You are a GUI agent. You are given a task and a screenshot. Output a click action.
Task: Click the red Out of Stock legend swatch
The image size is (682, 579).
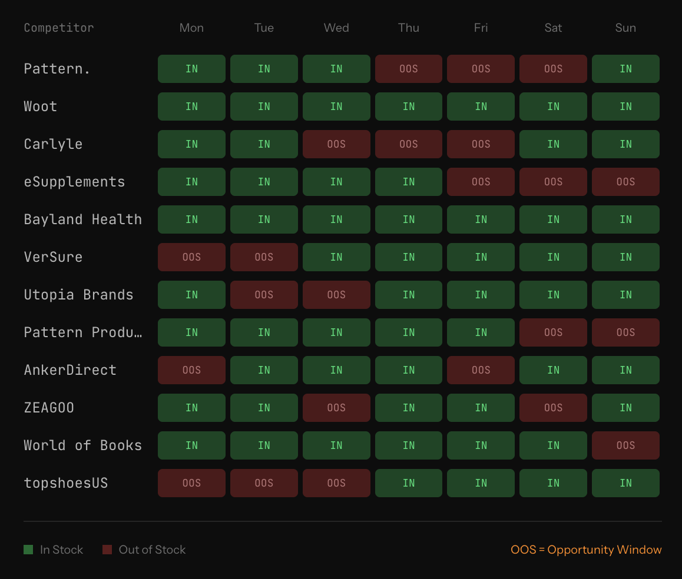click(x=107, y=550)
